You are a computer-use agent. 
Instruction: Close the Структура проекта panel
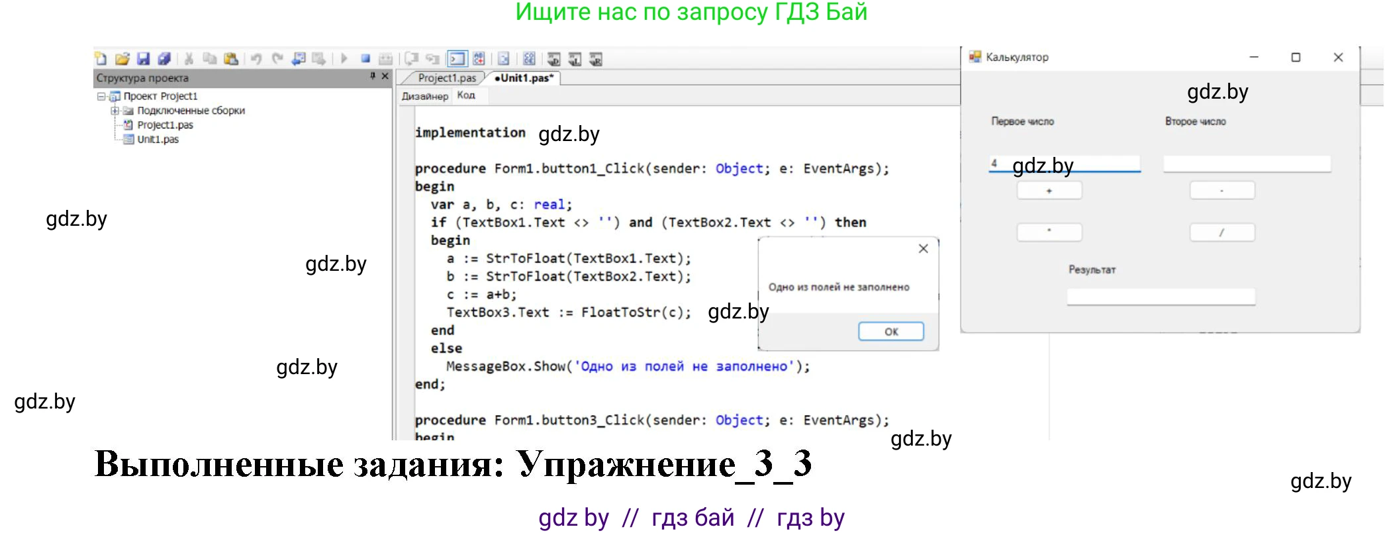click(385, 77)
